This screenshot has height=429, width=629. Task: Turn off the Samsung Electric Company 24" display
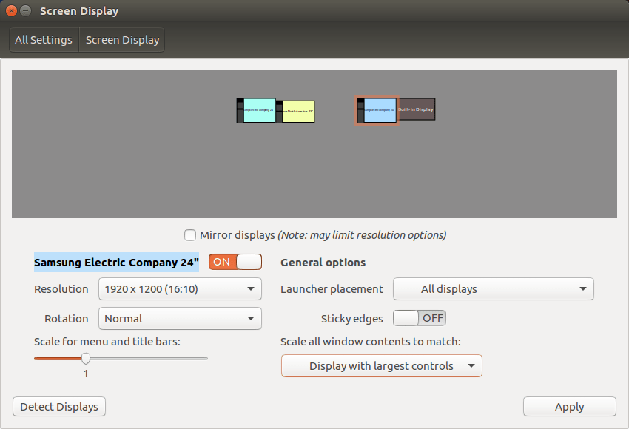[x=235, y=261]
